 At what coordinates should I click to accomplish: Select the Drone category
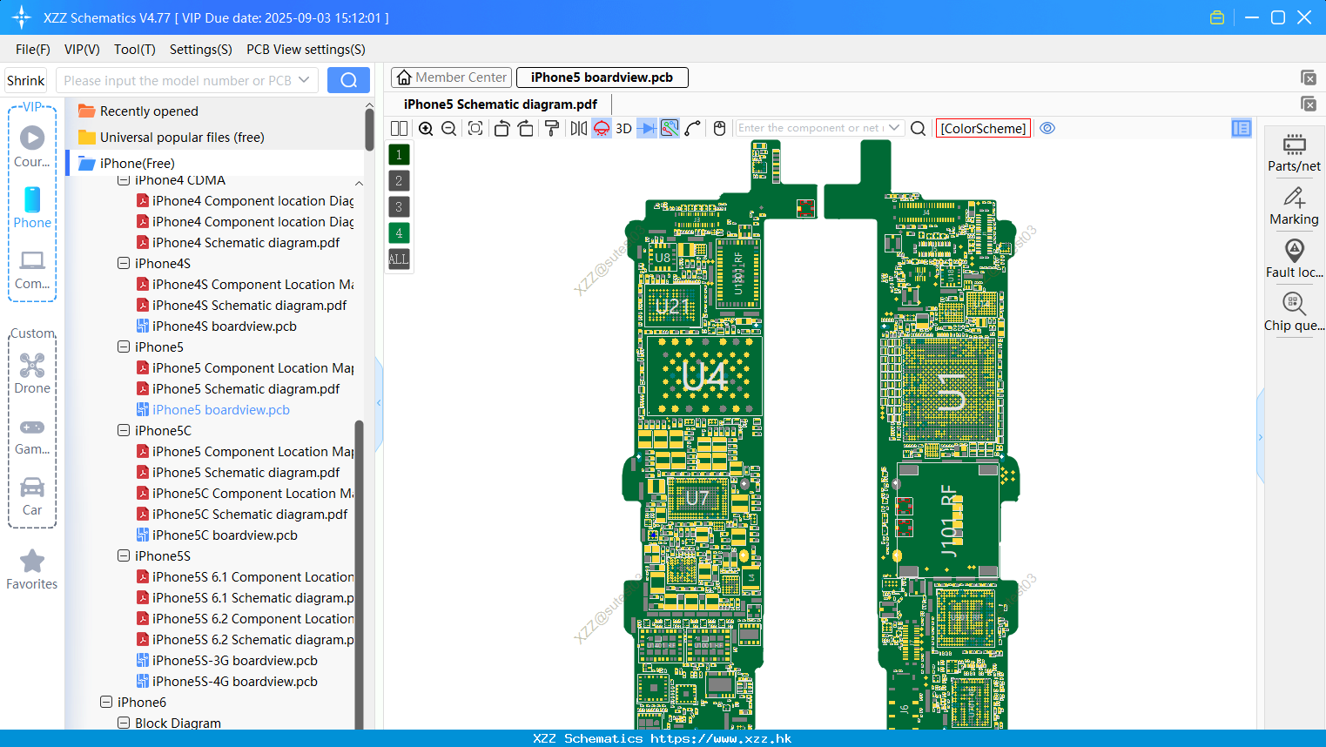click(32, 373)
